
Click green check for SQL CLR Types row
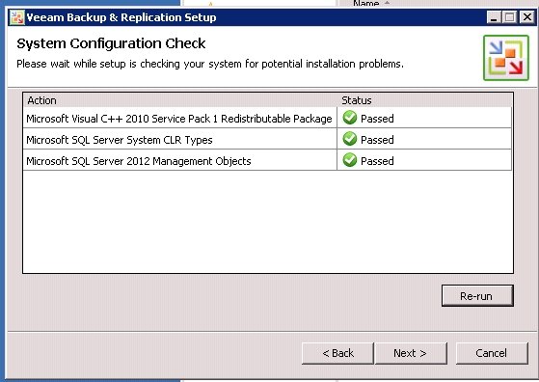pos(350,139)
